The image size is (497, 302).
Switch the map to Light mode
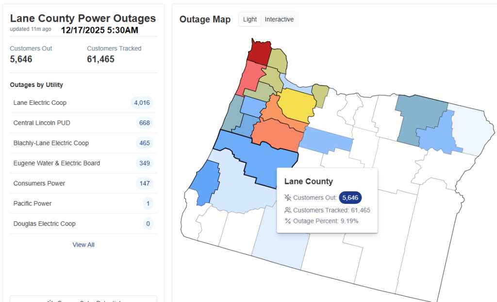(250, 19)
